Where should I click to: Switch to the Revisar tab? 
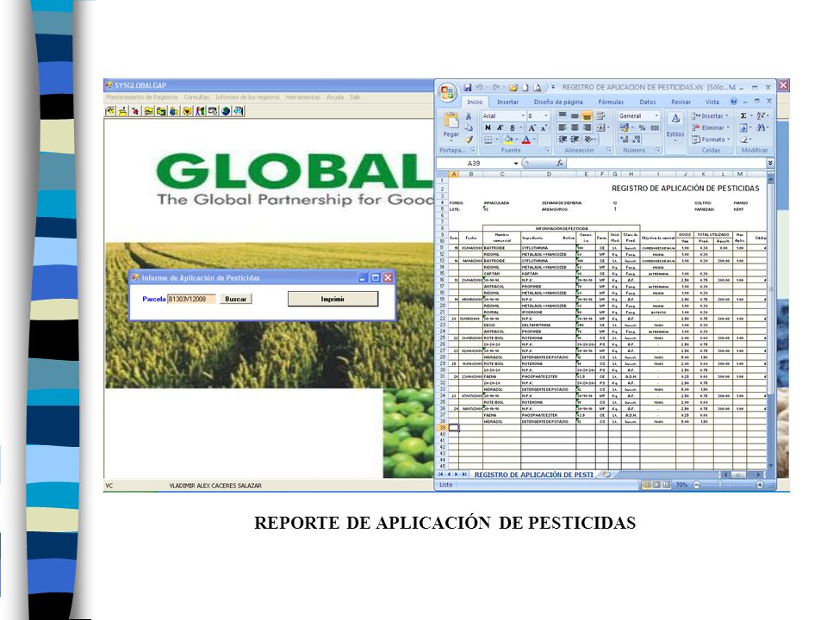click(681, 102)
